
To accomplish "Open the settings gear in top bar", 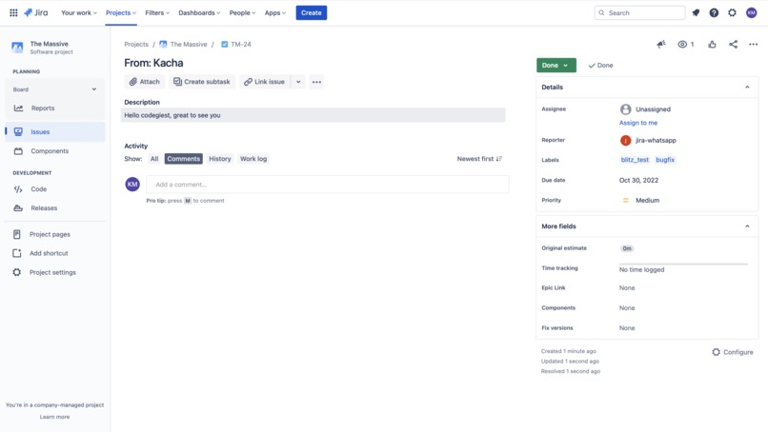I will (732, 12).
